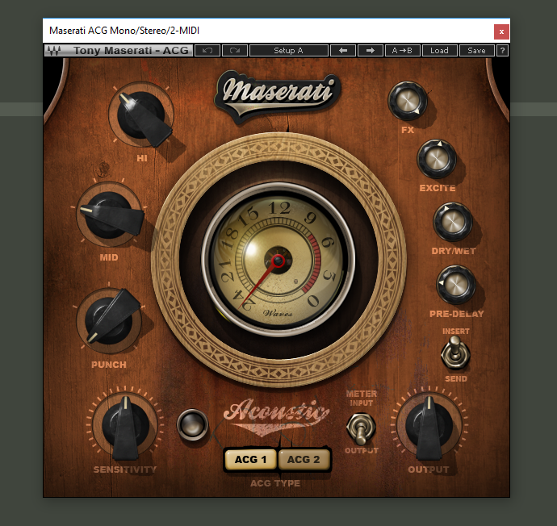Click the HI chicken-head knob
557x526 pixels.
point(141,115)
